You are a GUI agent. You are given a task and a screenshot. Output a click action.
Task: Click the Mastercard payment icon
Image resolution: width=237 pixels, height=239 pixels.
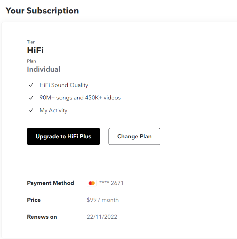[x=92, y=183]
